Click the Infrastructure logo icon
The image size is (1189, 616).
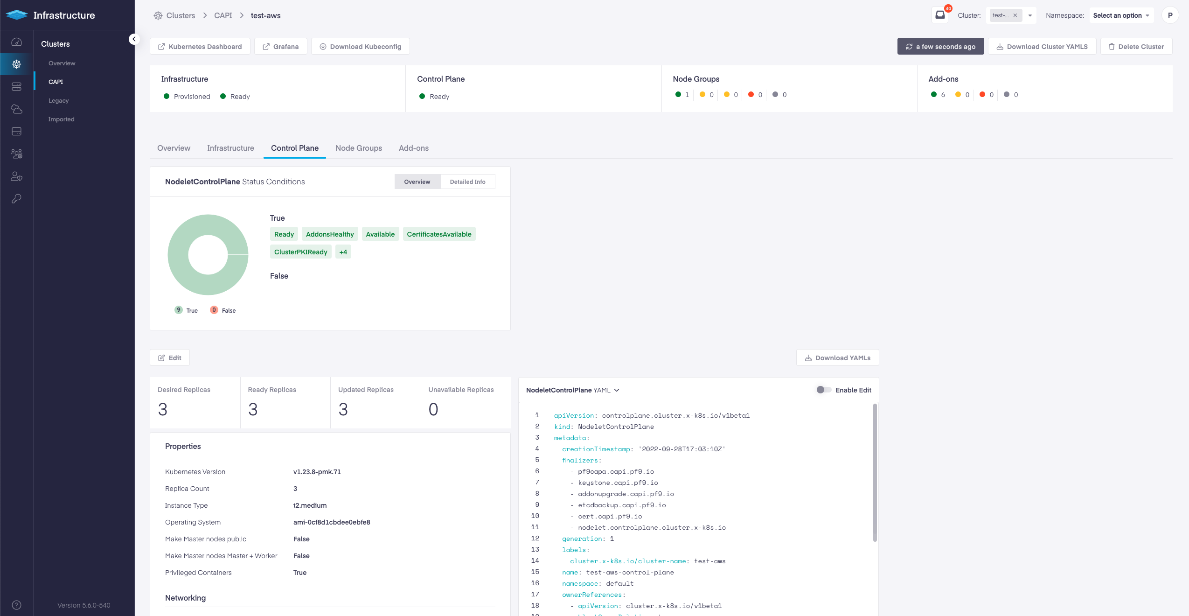17,15
